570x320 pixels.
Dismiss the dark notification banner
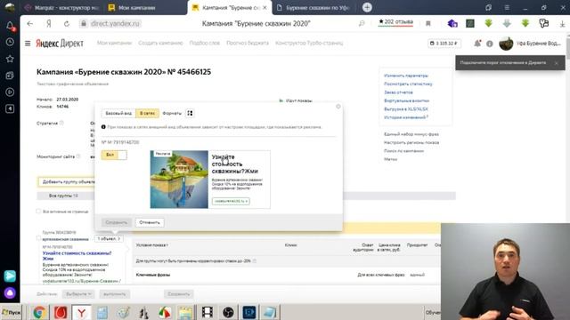[556, 63]
